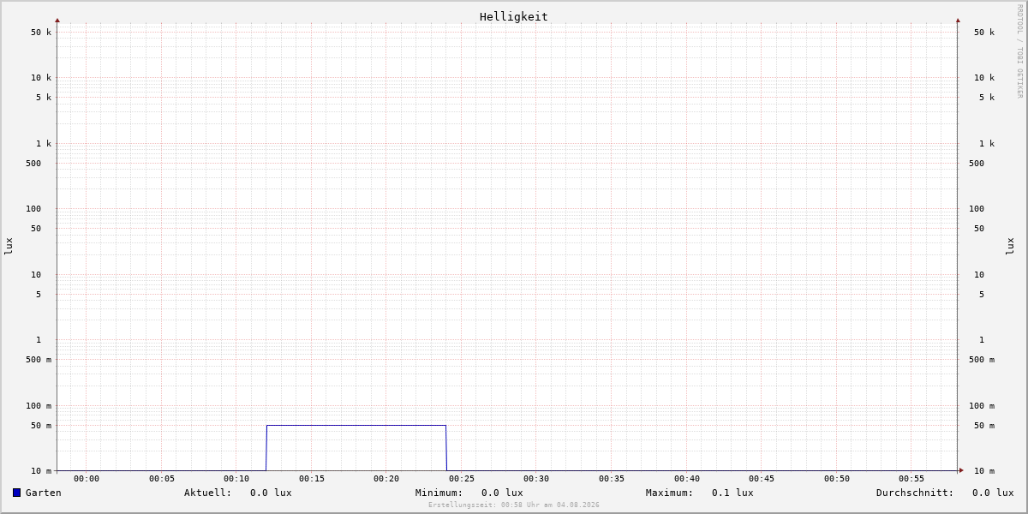Click the Aktuell 0.0 lux value
Image resolution: width=1028 pixels, height=514 pixels.
(271, 493)
